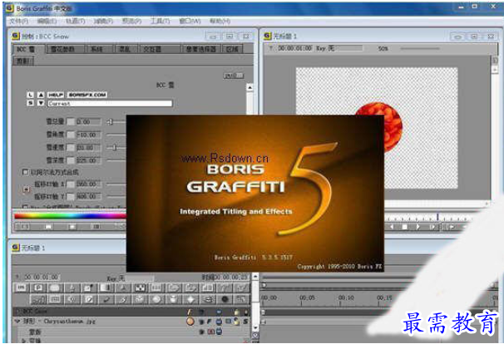Enable the alpha compositing checkbox below the 225.00 field
The height and width of the screenshot is (349, 504).
(25, 172)
